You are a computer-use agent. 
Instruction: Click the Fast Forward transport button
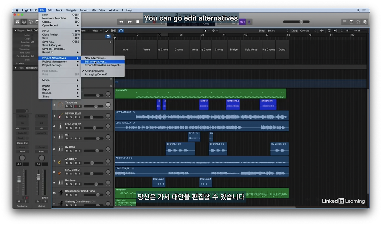click(x=130, y=22)
